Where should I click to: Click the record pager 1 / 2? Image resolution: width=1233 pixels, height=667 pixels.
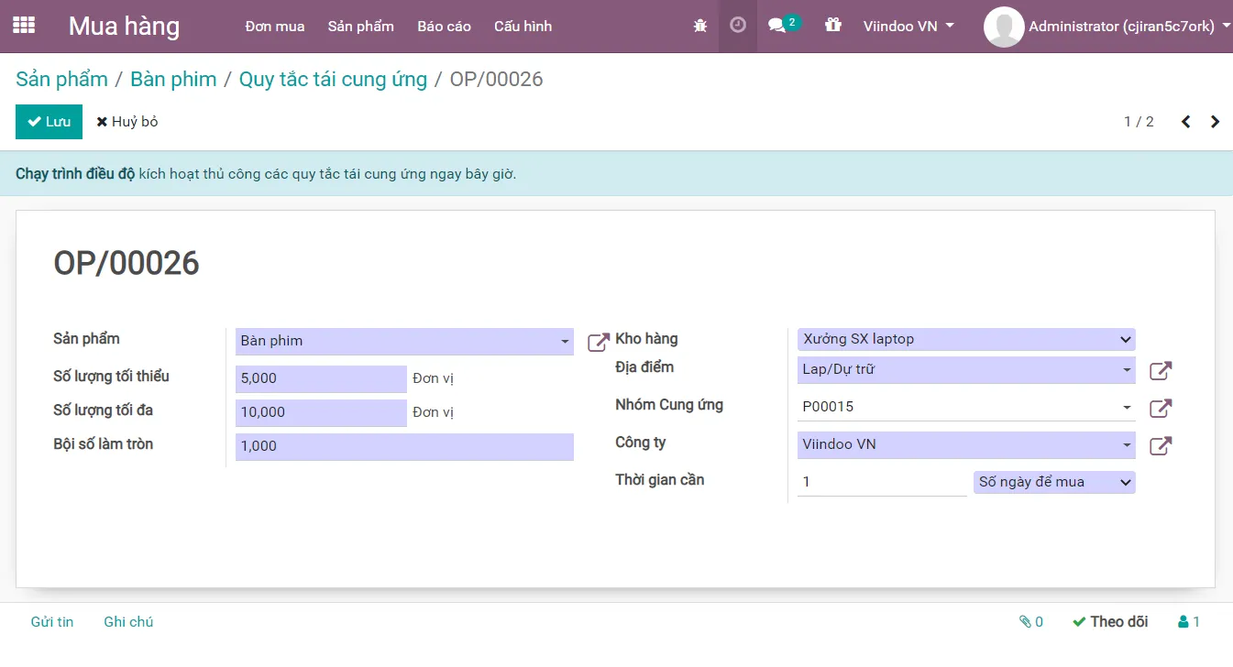click(1139, 122)
